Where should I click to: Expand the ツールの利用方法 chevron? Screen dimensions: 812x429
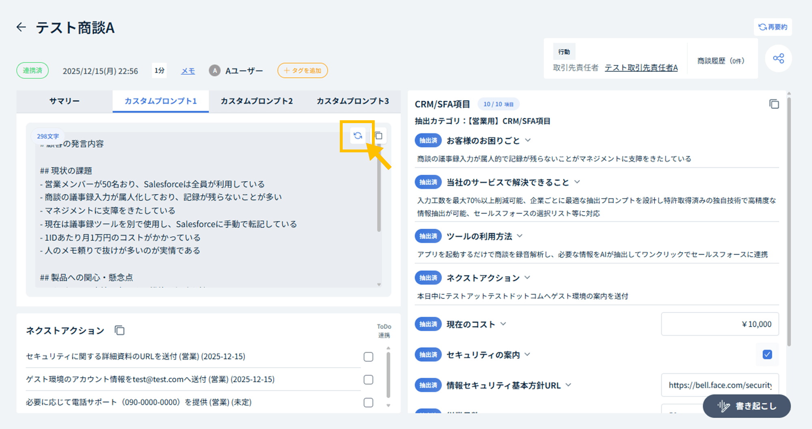[520, 236]
